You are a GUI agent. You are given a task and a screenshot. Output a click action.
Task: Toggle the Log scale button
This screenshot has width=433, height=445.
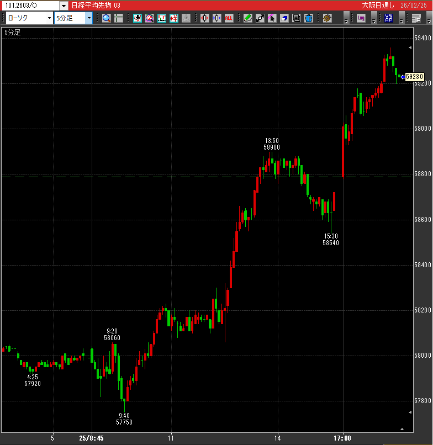click(x=361, y=18)
